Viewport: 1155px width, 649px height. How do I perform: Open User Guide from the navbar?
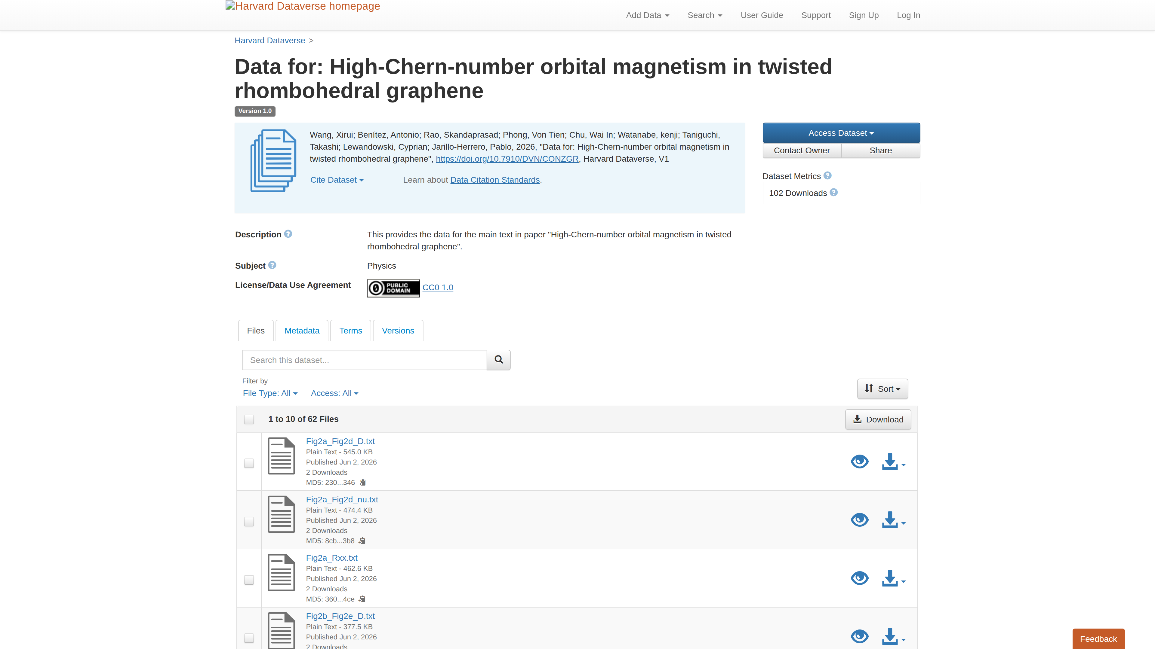point(762,15)
